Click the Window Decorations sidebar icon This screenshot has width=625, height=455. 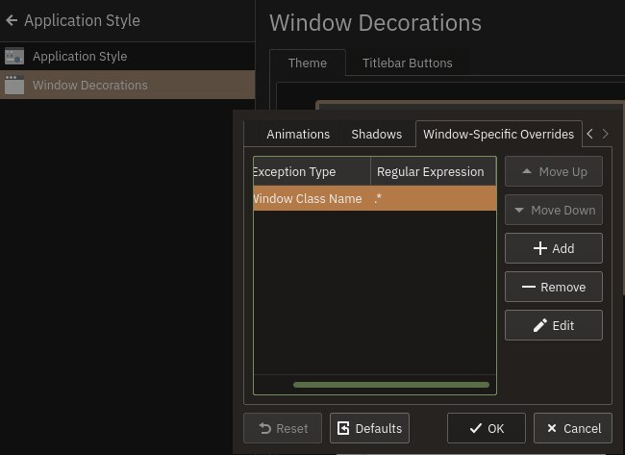[x=14, y=85]
